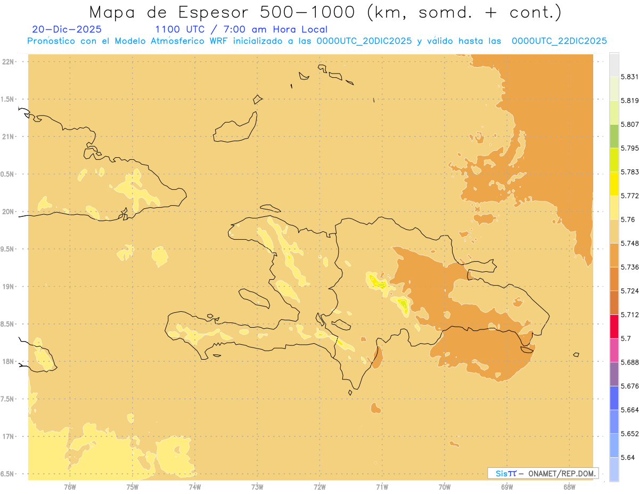
Task: Click the legend value 5.676
Action: pyautogui.click(x=629, y=386)
